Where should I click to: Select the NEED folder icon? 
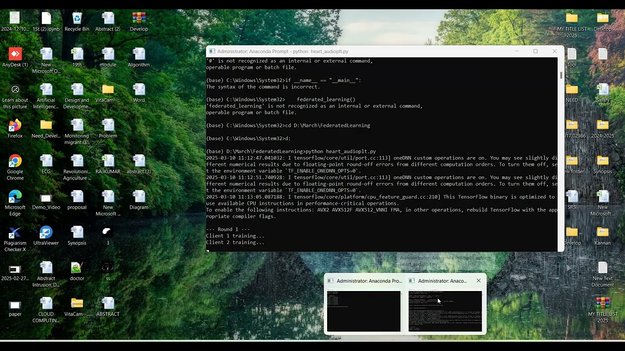(x=572, y=93)
